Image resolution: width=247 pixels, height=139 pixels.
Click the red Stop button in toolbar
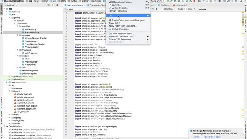point(195,1)
